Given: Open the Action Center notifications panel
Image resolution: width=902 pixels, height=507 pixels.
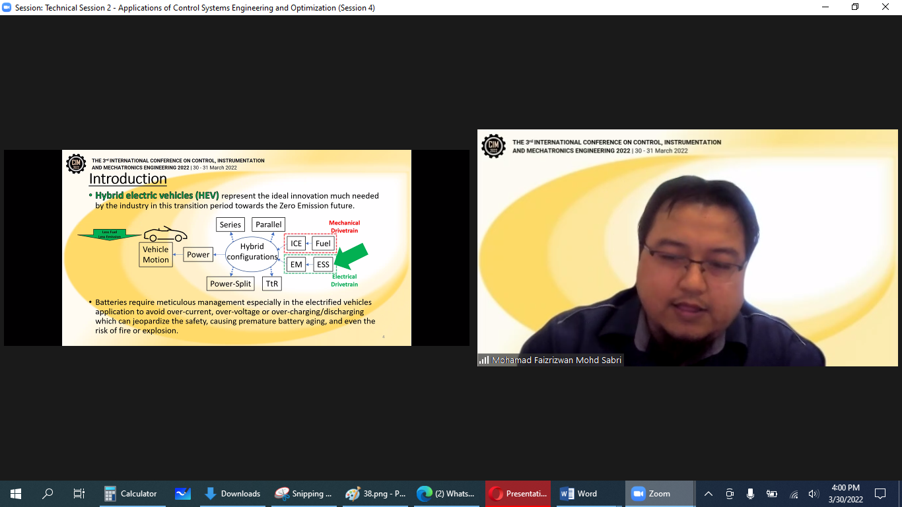Looking at the screenshot, I should (x=880, y=493).
